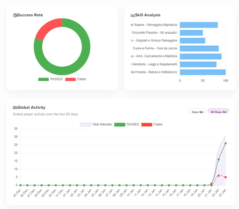Viewport: 239px width, 209px height.
Task: Select the Selvaggina Migratoria skill bar
Action: click(199, 25)
